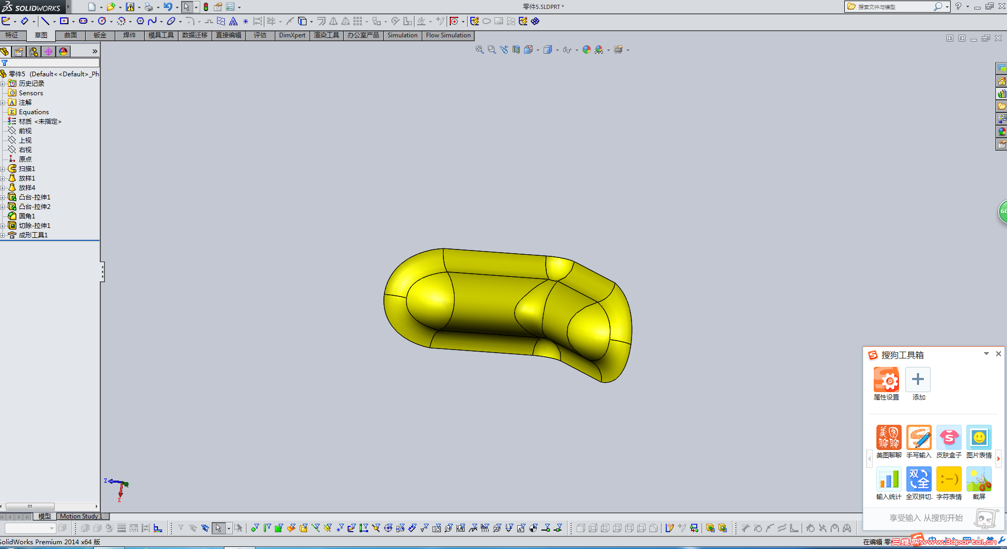Expand the 历史记录 tree node
The height and width of the screenshot is (549, 1007).
pyautogui.click(x=3, y=84)
